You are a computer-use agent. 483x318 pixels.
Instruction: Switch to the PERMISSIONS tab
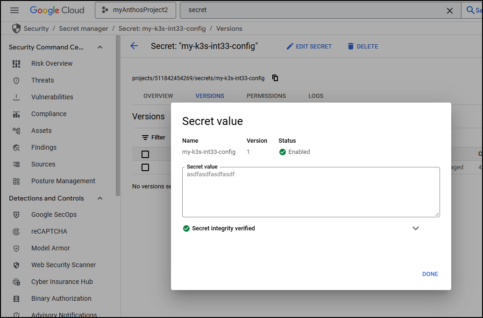pos(266,96)
